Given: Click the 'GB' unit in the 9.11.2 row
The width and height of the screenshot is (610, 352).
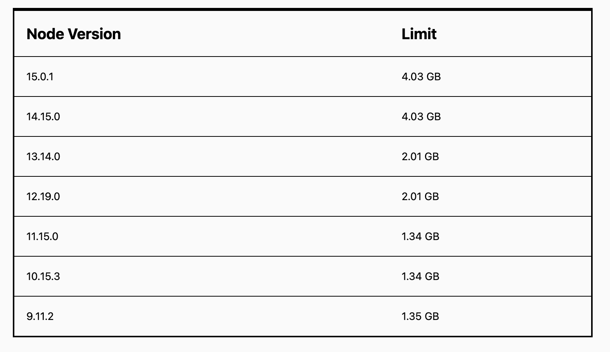Looking at the screenshot, I should click(x=432, y=317).
